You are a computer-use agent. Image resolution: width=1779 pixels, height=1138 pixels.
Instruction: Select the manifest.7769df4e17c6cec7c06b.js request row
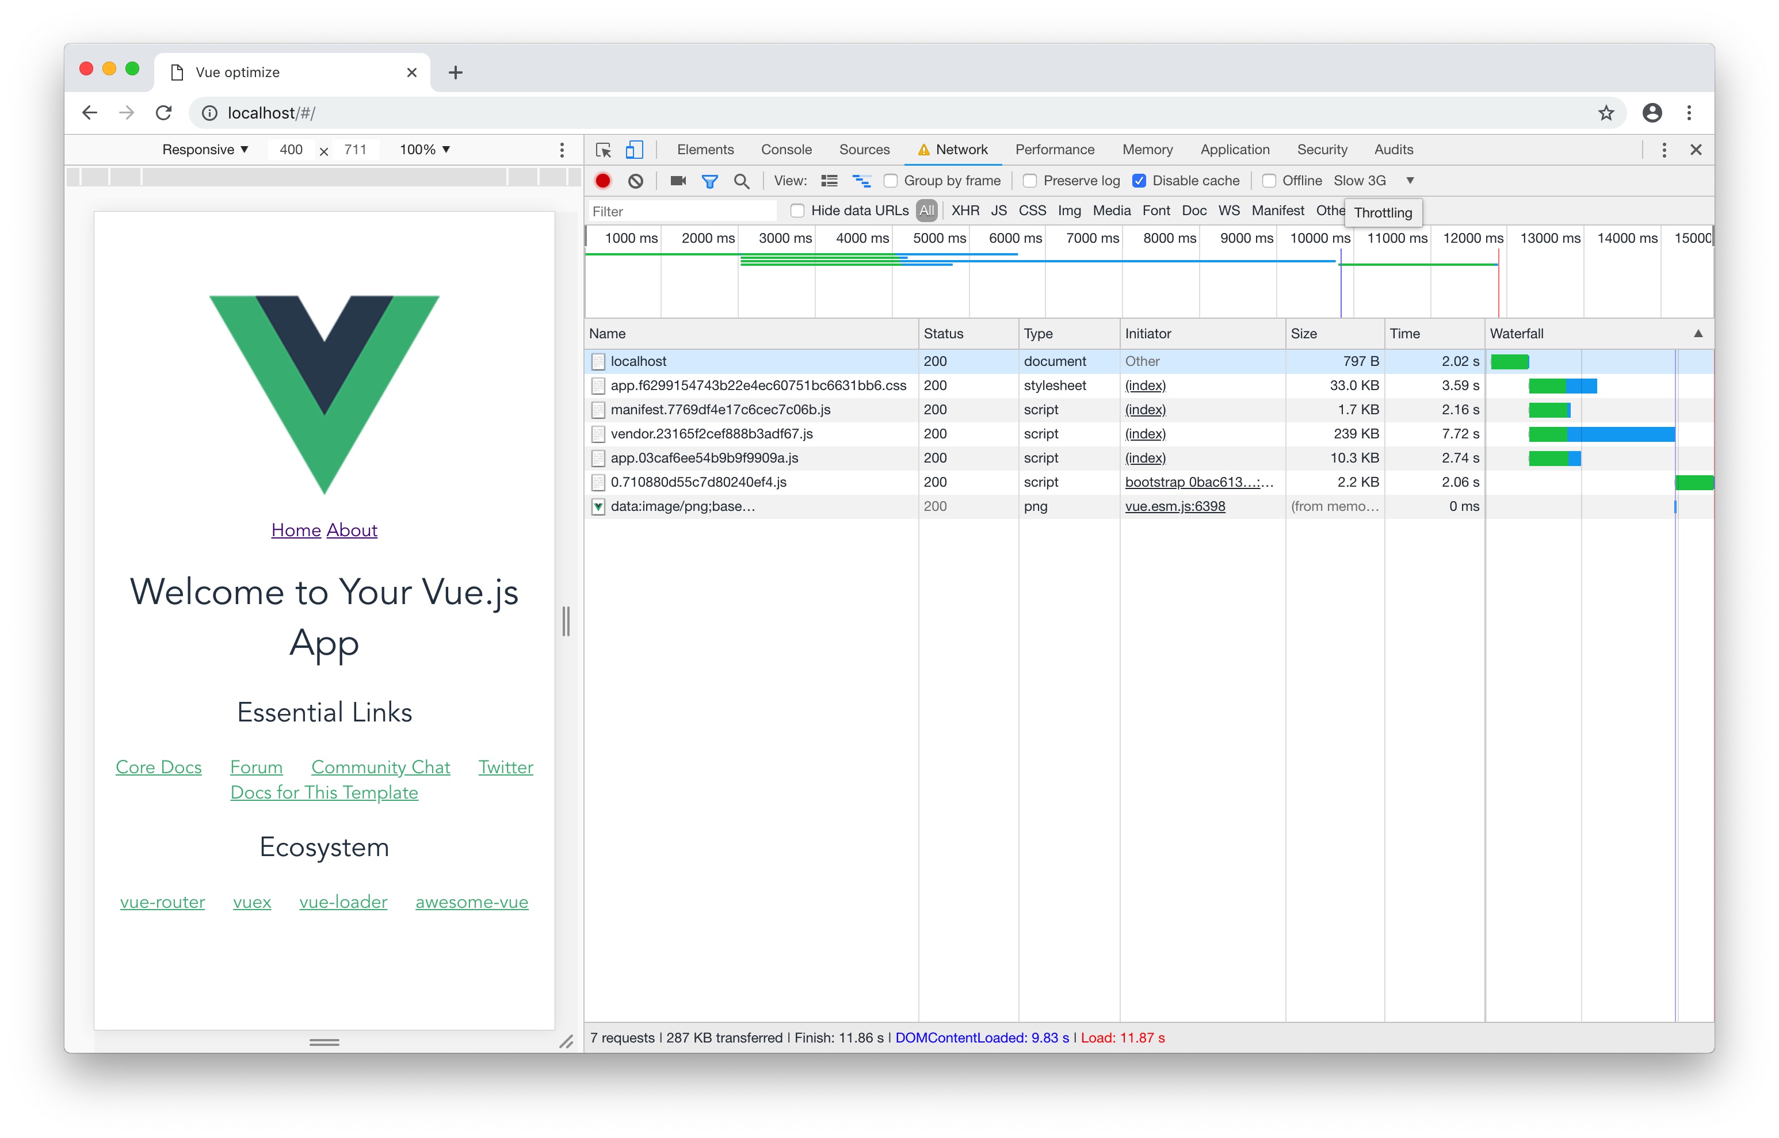tap(1149, 410)
